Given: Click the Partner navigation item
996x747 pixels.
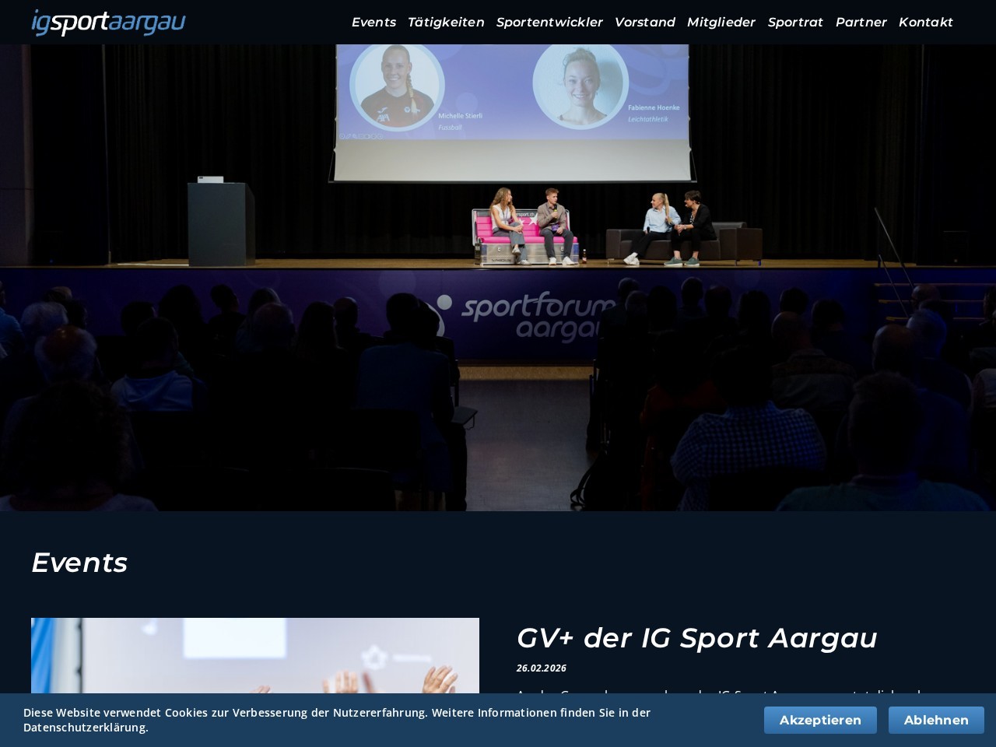Looking at the screenshot, I should tap(861, 23).
